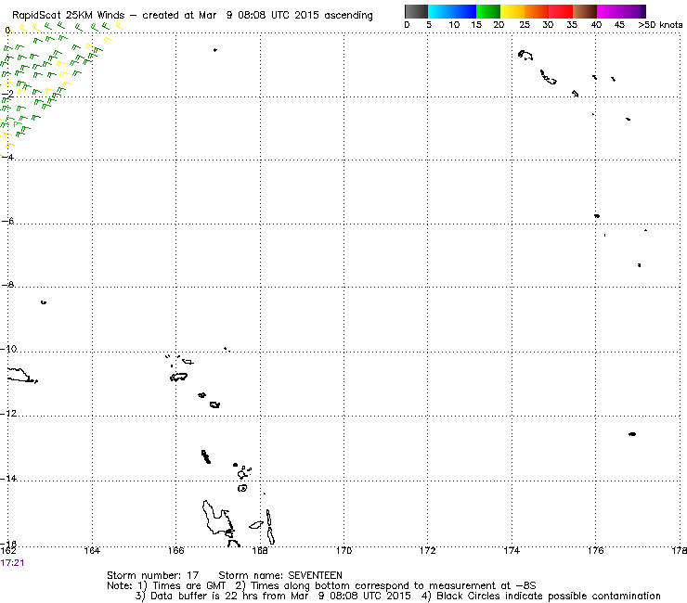Click the '176' longitude axis label

coord(595,551)
